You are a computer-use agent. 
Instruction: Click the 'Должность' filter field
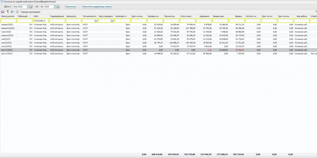pos(74,21)
